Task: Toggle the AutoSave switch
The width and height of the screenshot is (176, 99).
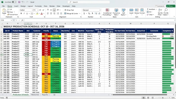Action: [14, 2]
